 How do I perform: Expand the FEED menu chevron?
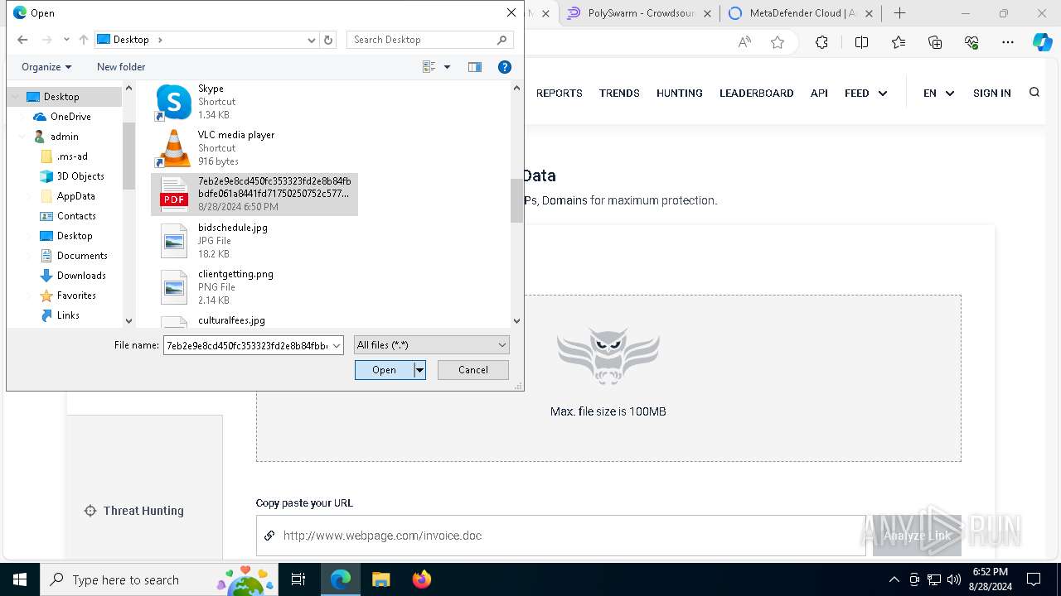click(x=883, y=94)
